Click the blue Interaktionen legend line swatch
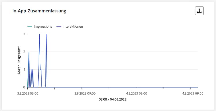 point(59,27)
